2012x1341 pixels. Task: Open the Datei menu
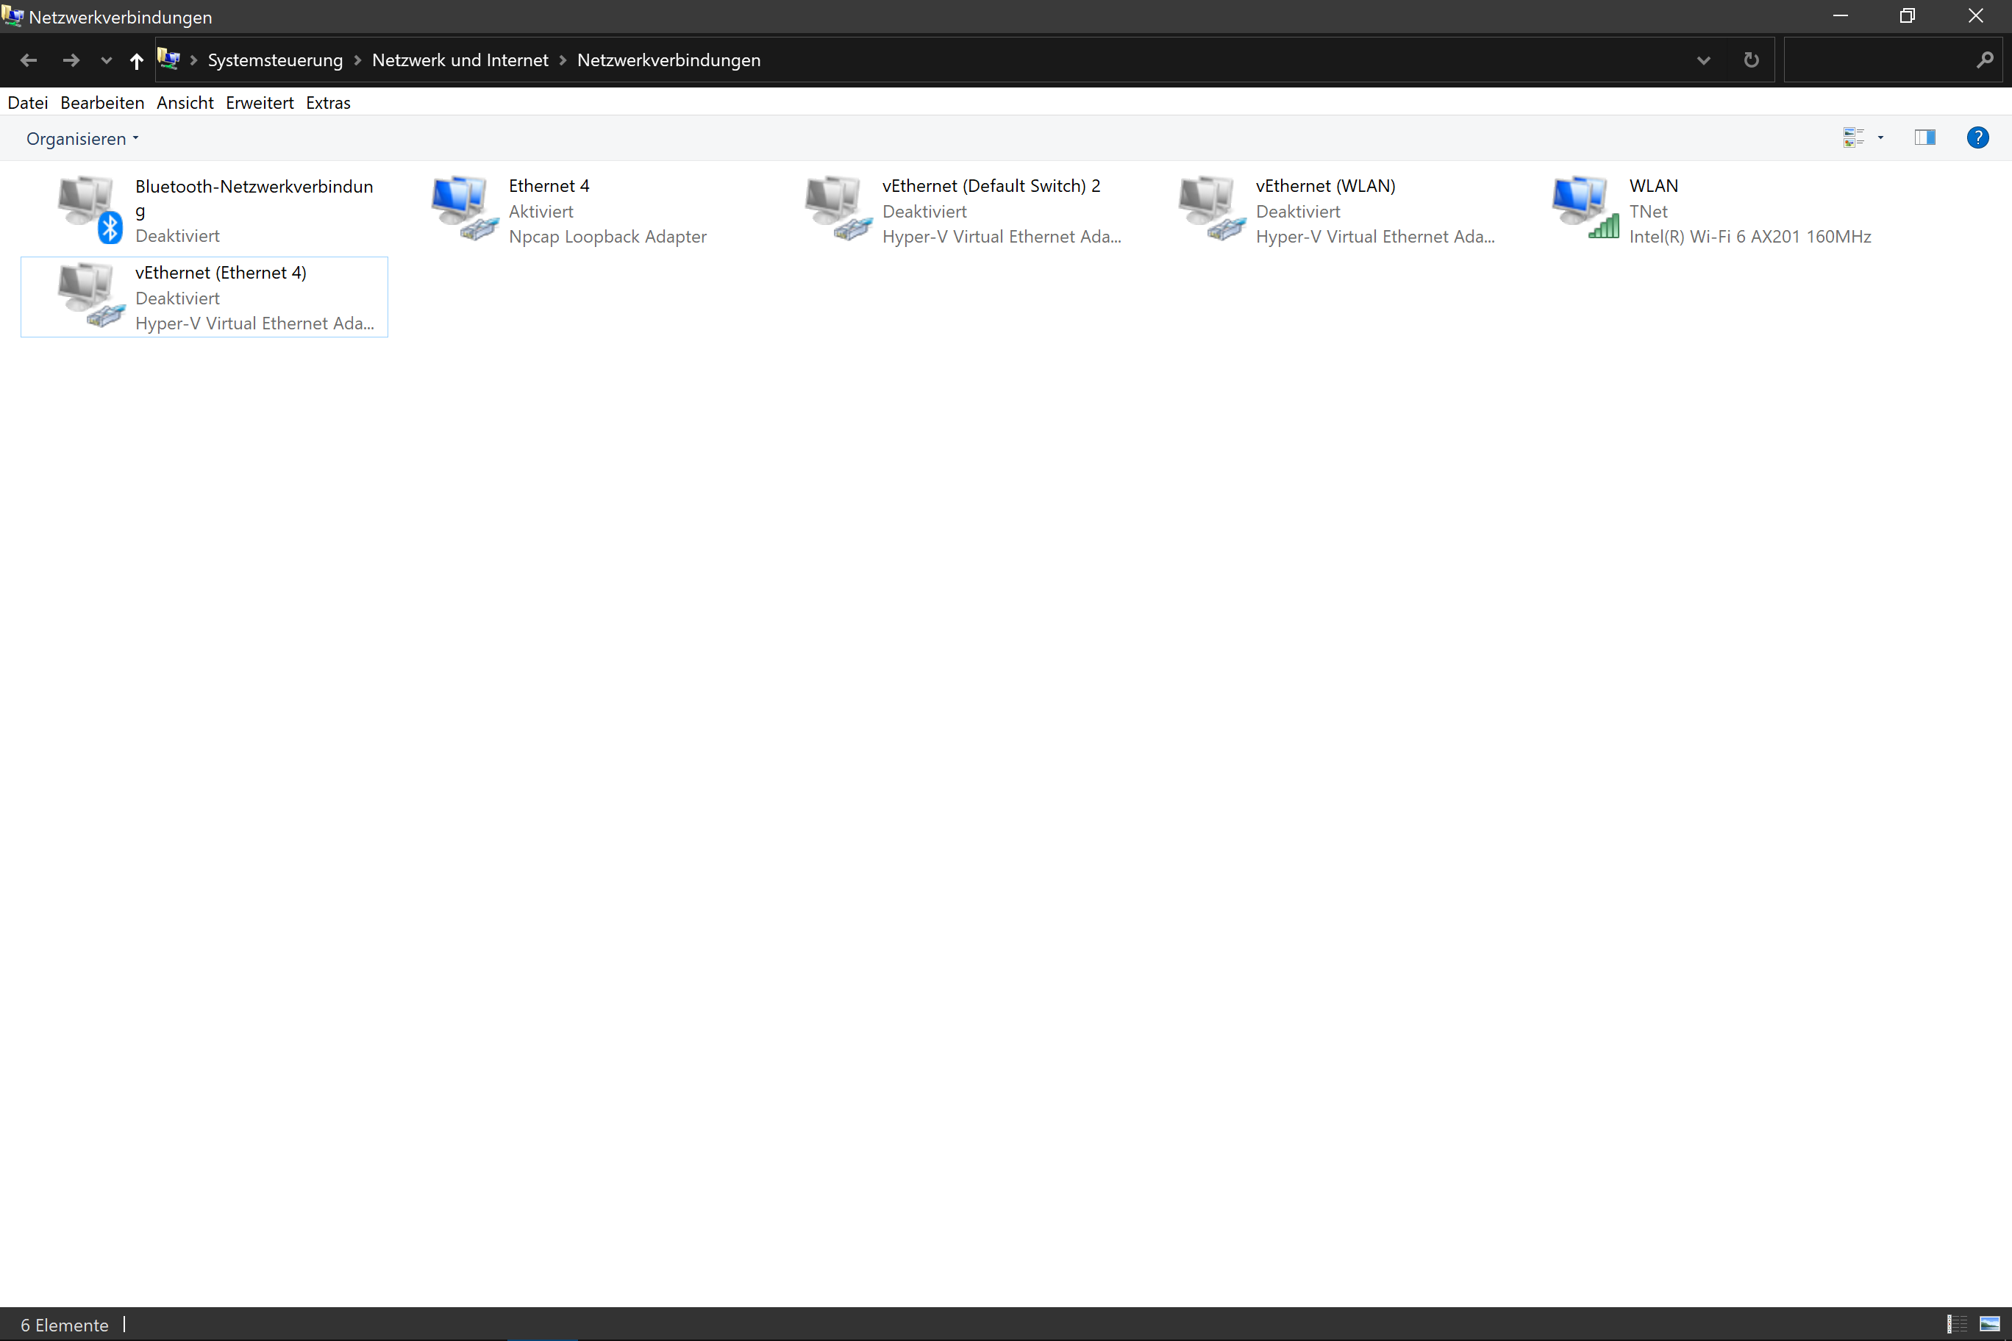(27, 103)
